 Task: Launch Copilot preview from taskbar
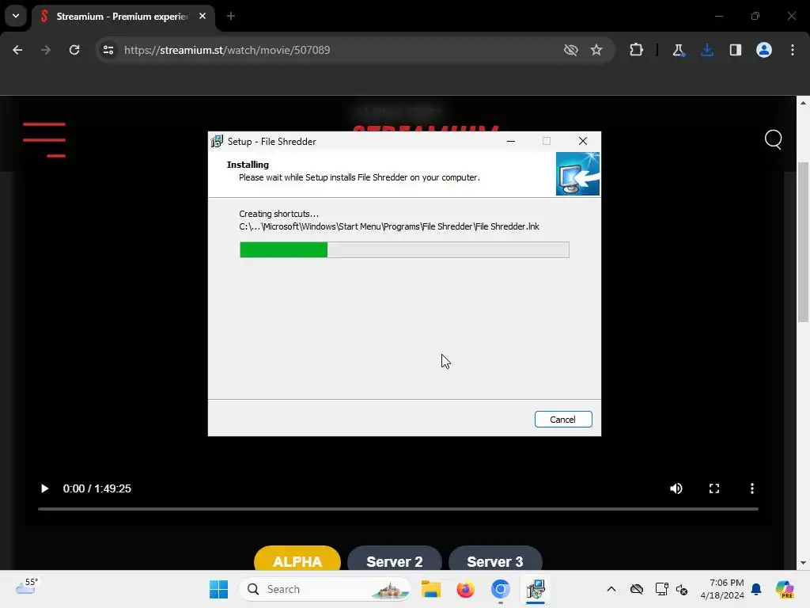click(x=785, y=589)
